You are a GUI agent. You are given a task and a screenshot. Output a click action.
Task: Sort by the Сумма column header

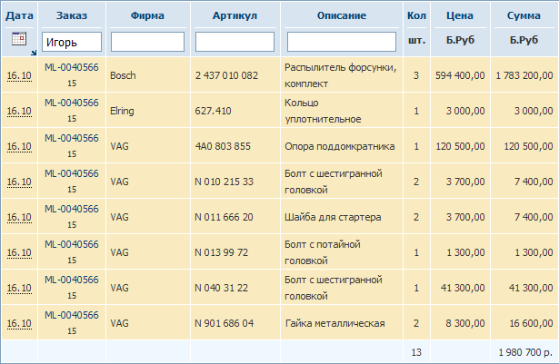click(524, 16)
